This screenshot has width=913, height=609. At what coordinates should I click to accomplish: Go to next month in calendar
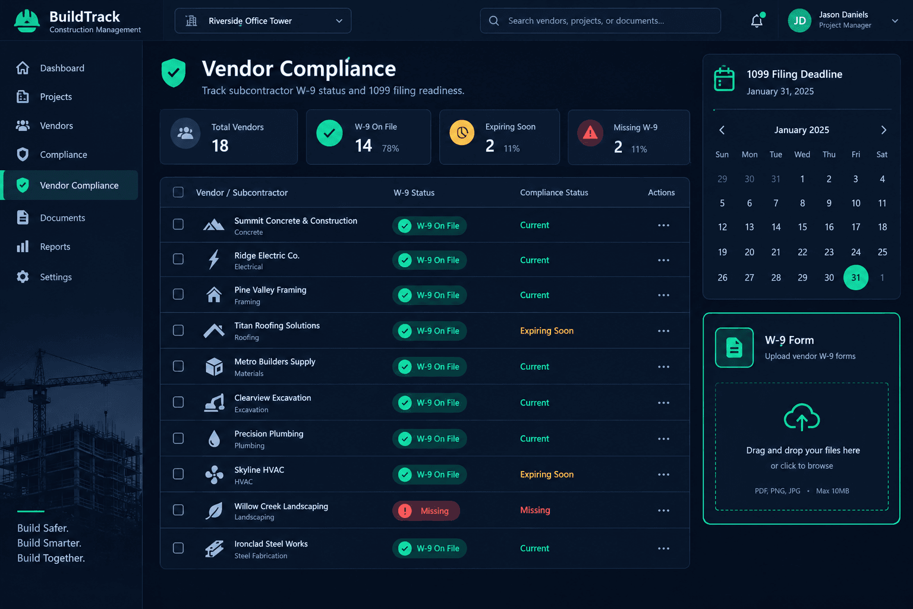pos(883,130)
